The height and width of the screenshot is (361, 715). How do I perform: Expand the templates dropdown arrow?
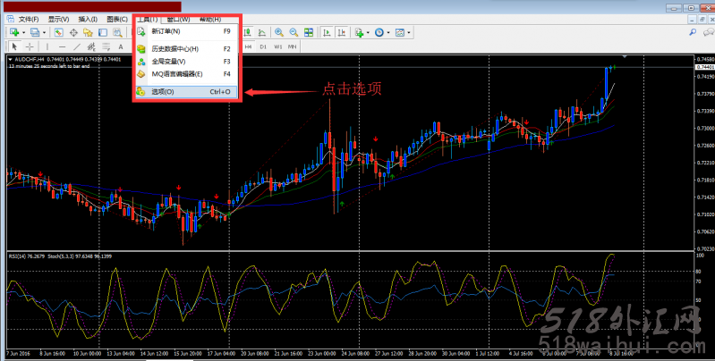tap(410, 32)
